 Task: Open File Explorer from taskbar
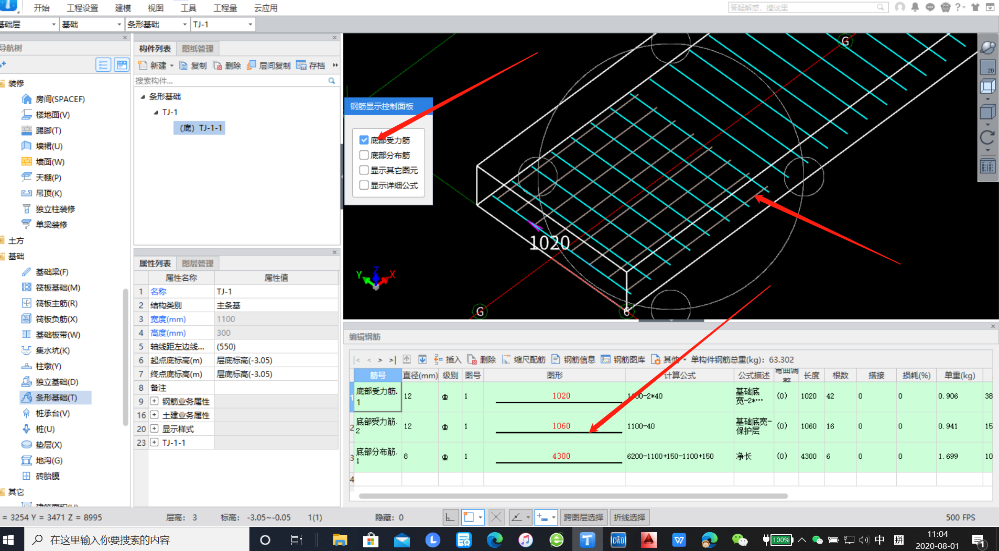[340, 539]
